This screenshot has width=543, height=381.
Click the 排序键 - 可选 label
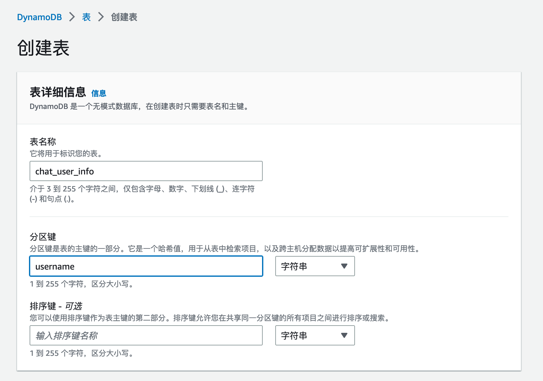click(56, 306)
